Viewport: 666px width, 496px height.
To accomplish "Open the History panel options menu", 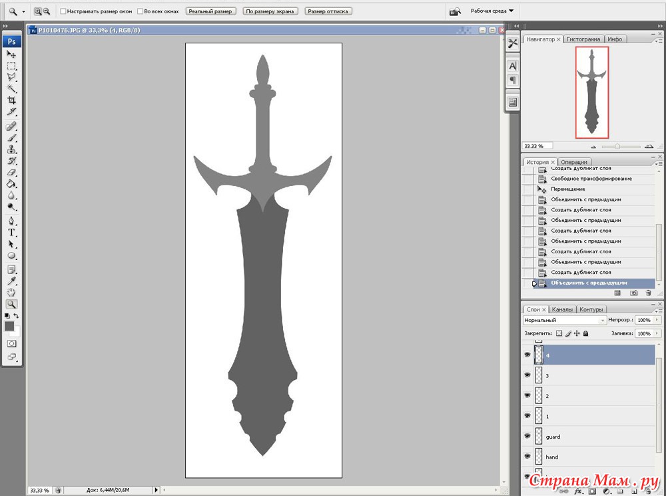I will (x=659, y=163).
